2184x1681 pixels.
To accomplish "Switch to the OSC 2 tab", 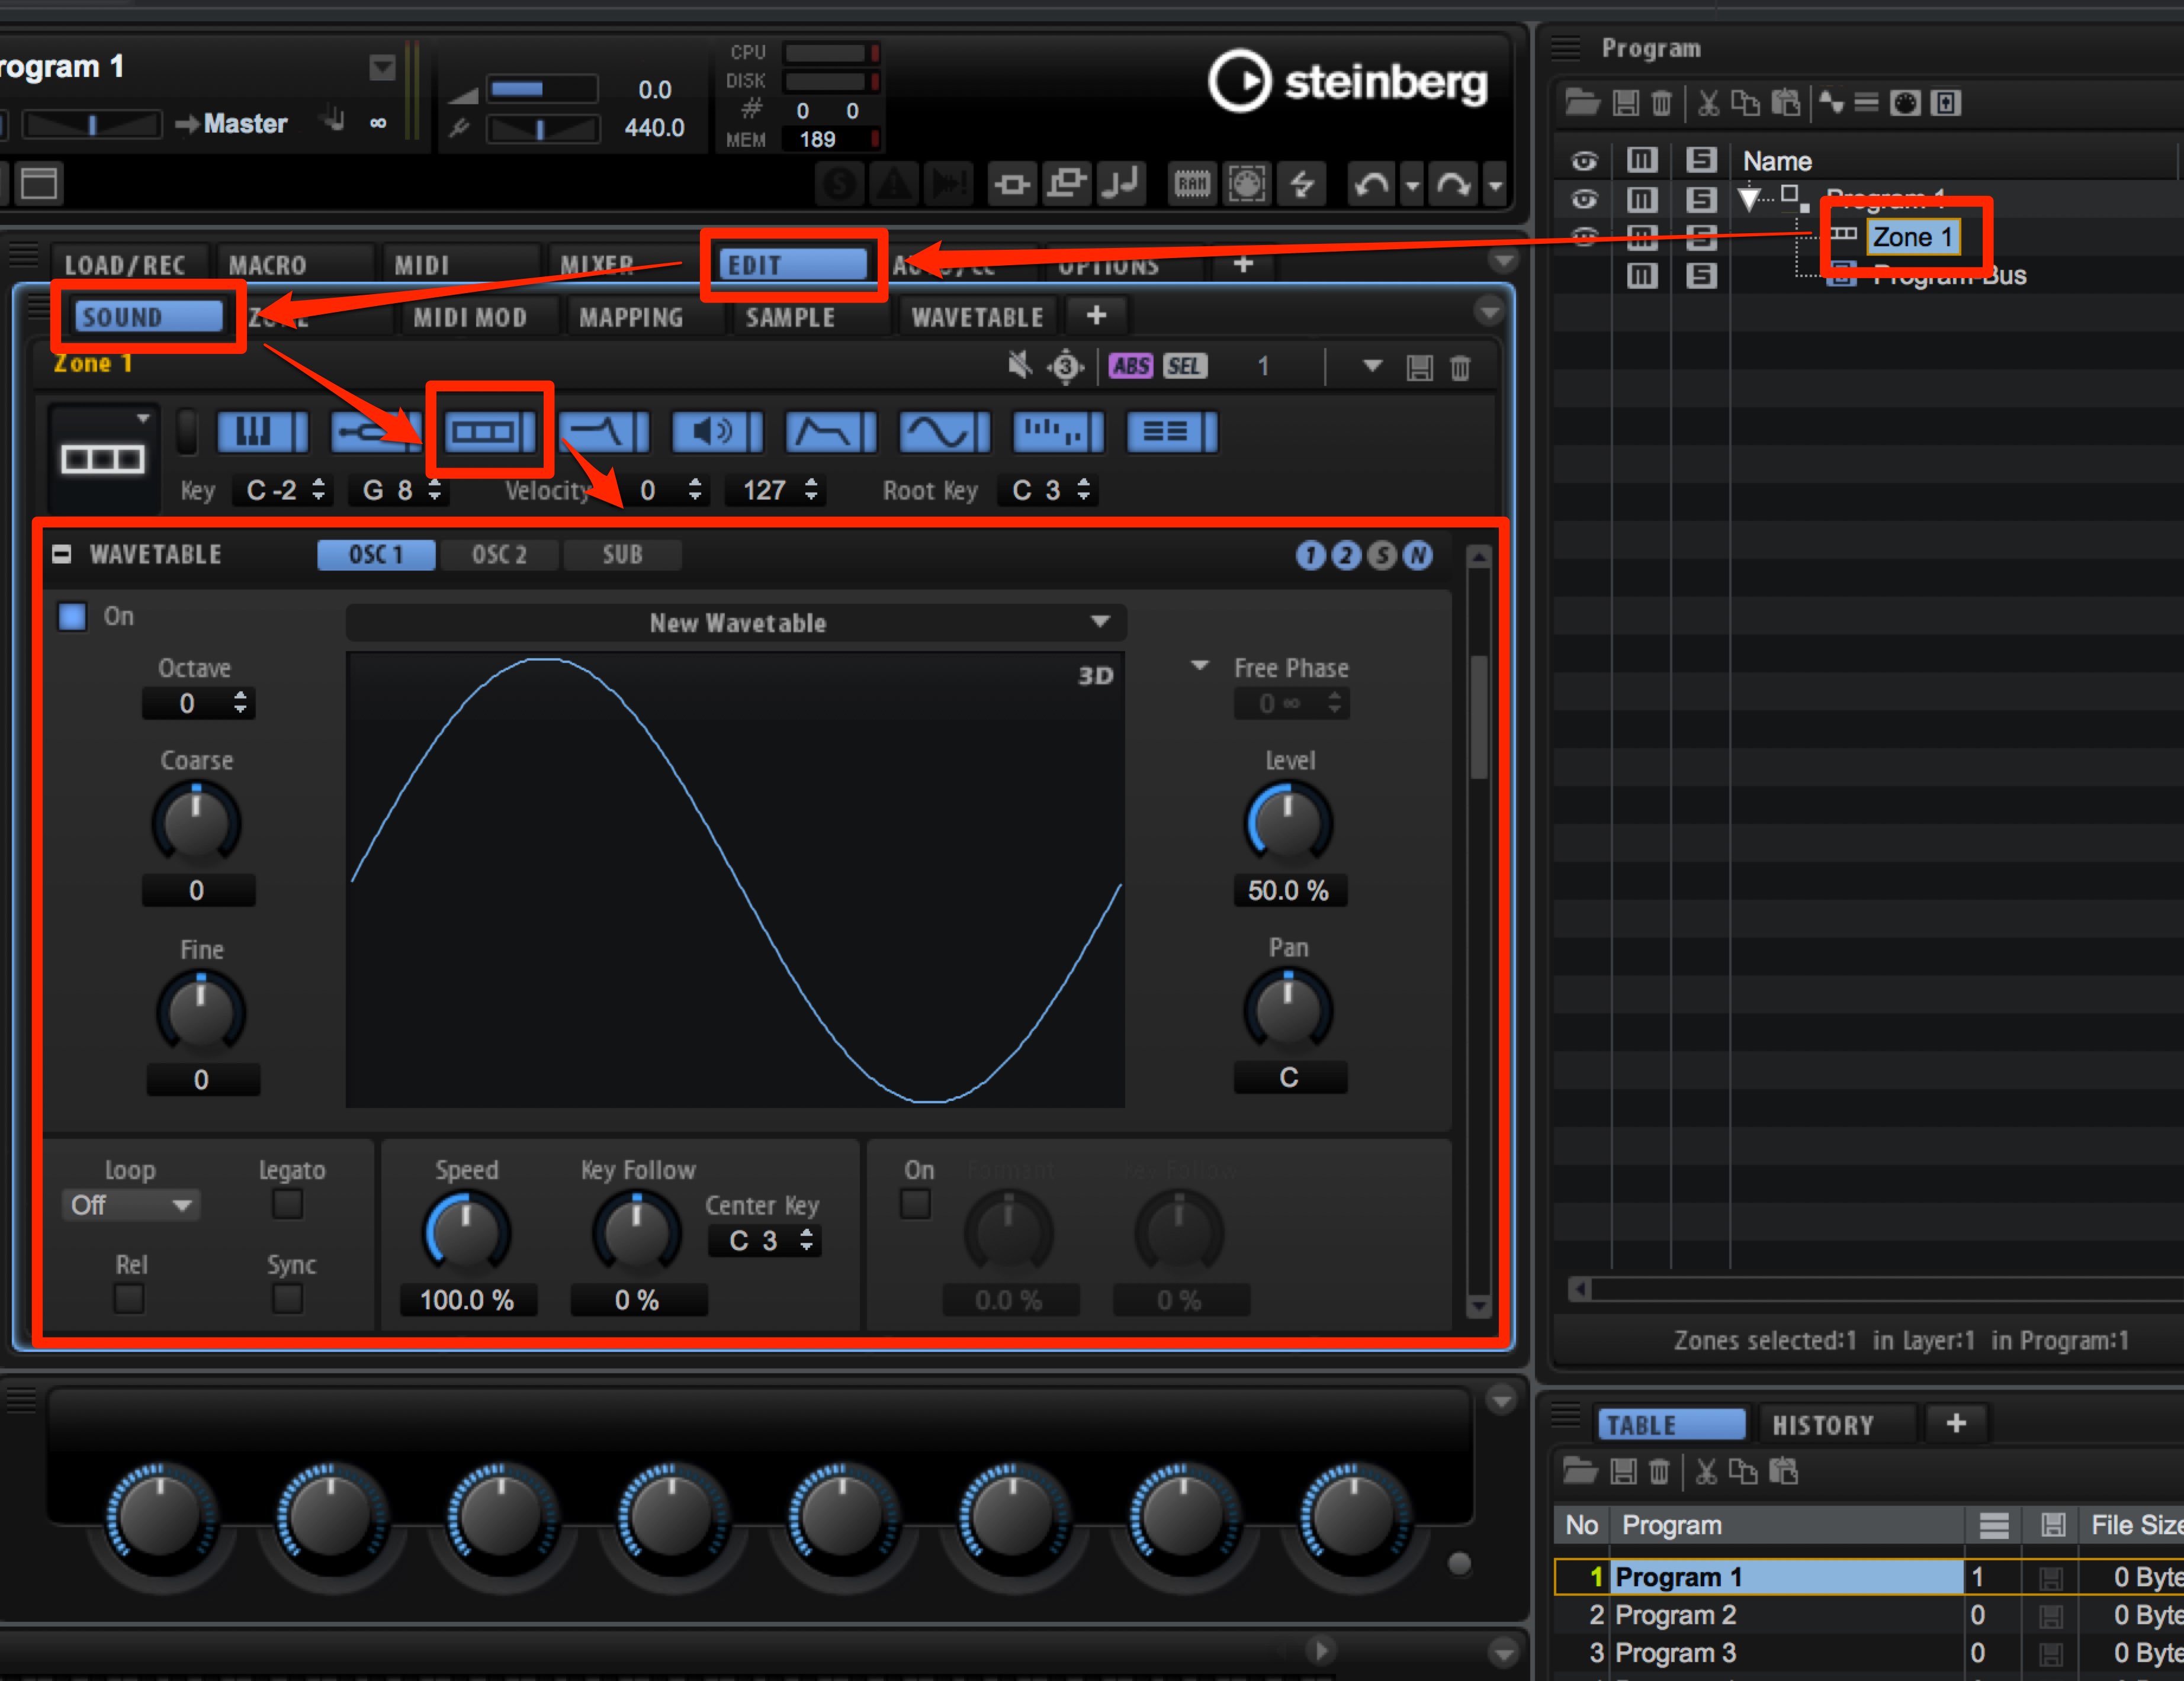I will (499, 555).
